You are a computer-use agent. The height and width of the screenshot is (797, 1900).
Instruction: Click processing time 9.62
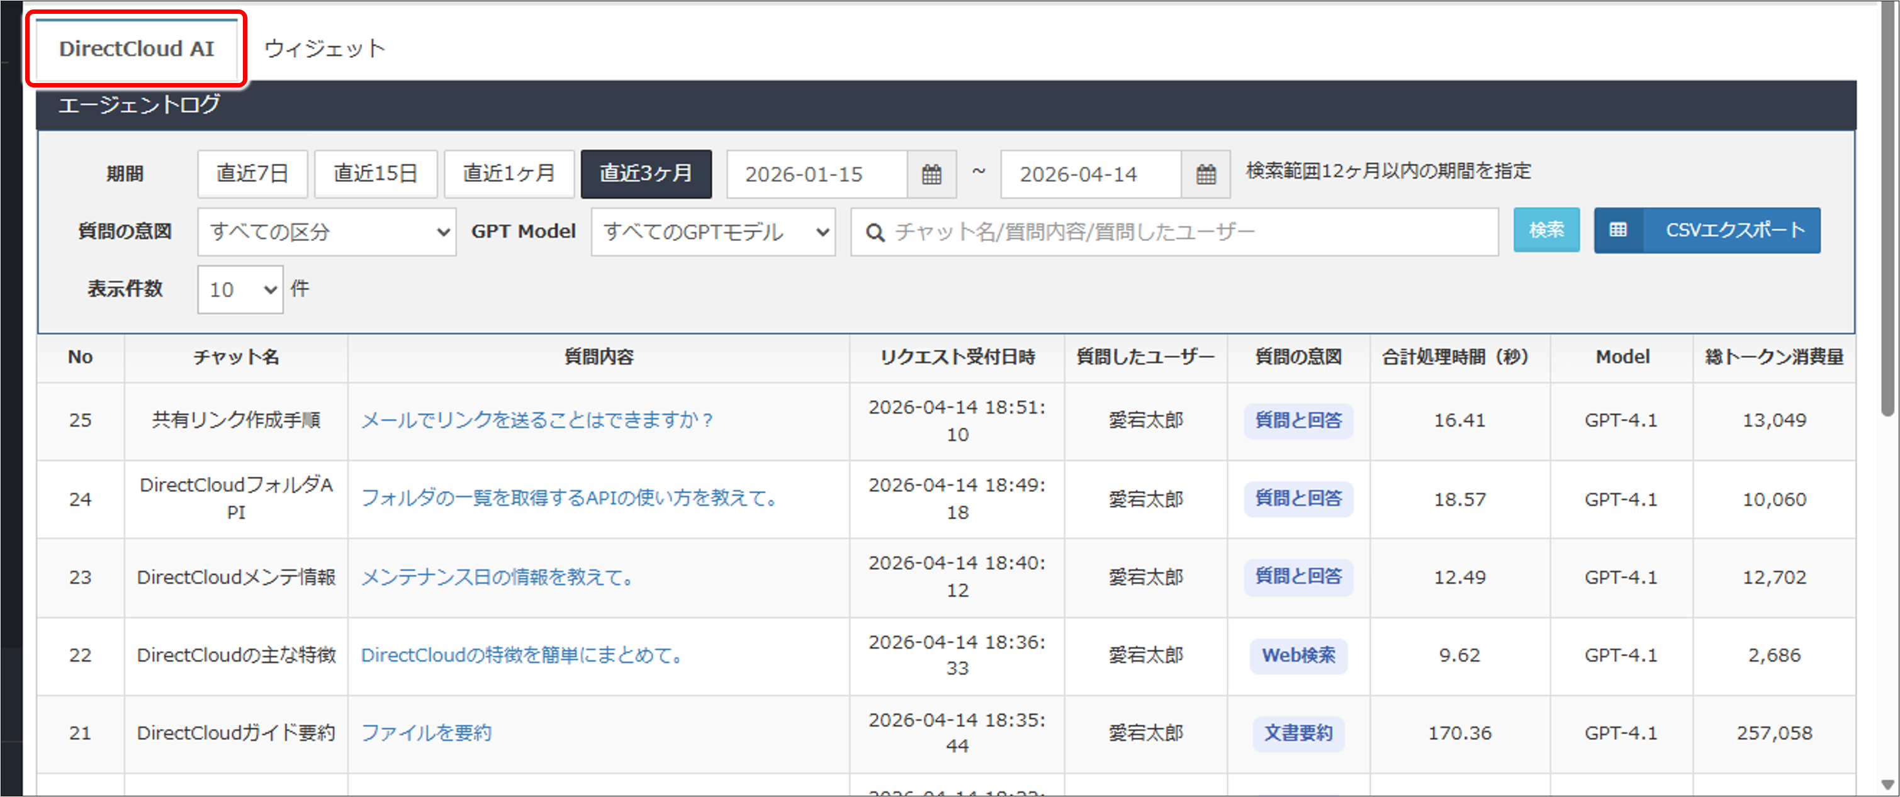(x=1459, y=655)
